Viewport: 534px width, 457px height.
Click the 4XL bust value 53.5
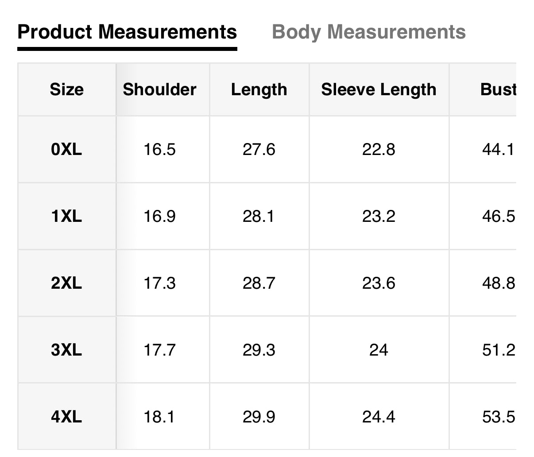pyautogui.click(x=498, y=417)
